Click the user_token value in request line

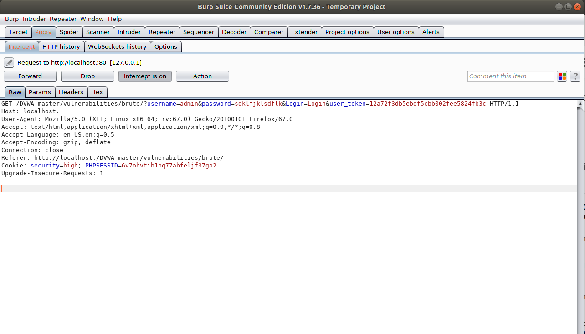click(428, 104)
